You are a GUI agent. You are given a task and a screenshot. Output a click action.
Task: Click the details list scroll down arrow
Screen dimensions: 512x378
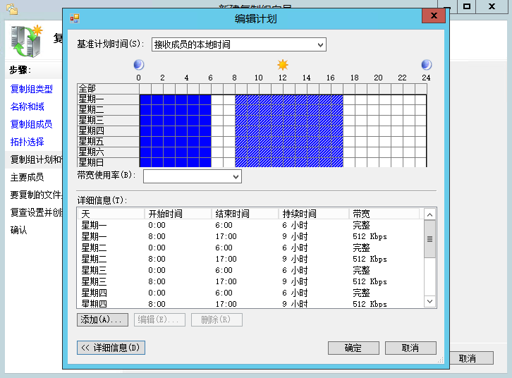429,301
